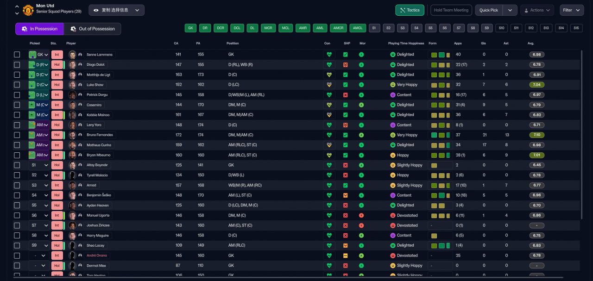The image size is (593, 281).
Task: Click Hold Team Meeting button
Action: [x=451, y=10]
